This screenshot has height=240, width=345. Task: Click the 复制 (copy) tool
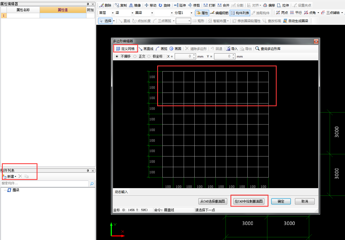click(x=121, y=5)
